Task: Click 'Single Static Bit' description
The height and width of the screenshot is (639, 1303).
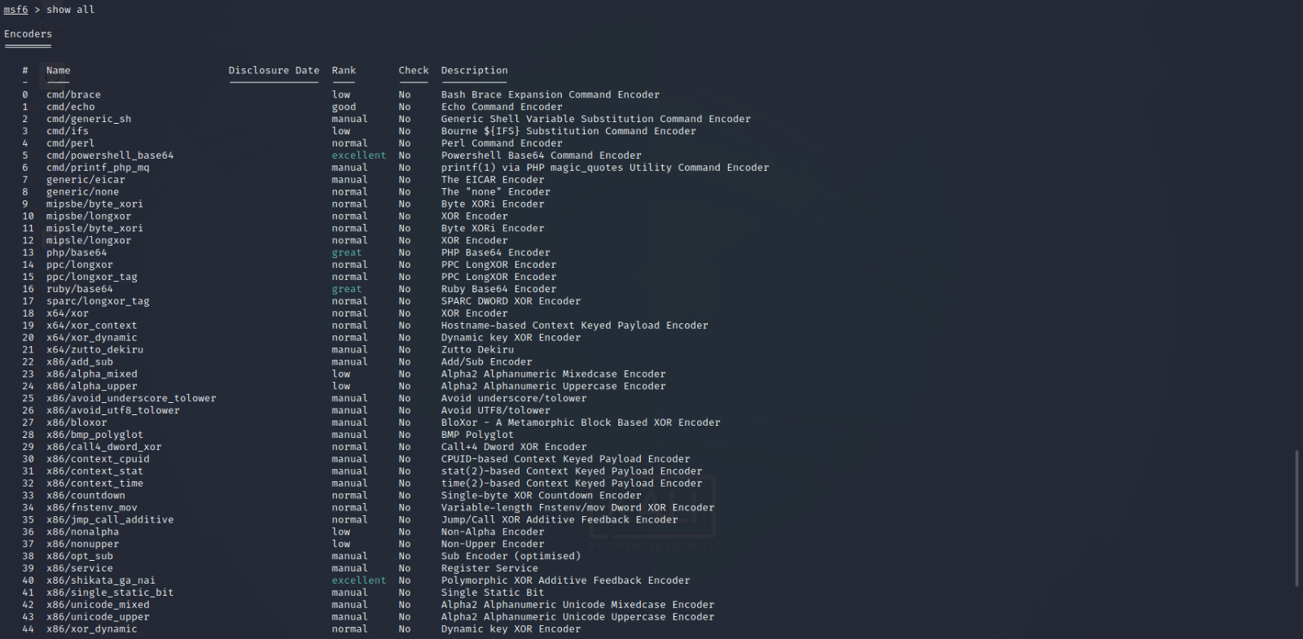Action: [x=493, y=593]
